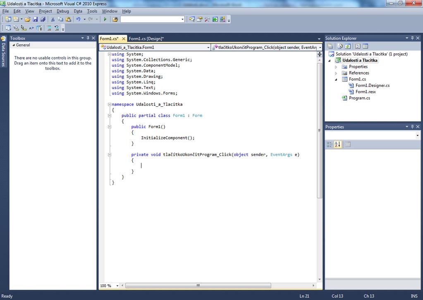Switch to the Form1.cs [Design]* tab

[146, 38]
